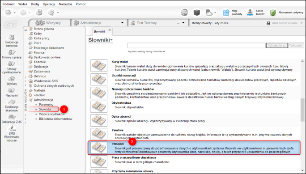Open SMS Wiadomości robocze icon
This screenshot has width=306, height=174.
[x=12, y=128]
